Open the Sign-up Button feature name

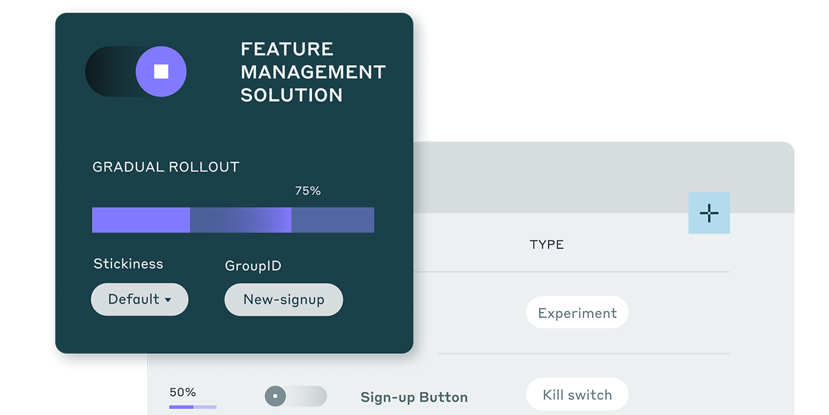coord(414,397)
